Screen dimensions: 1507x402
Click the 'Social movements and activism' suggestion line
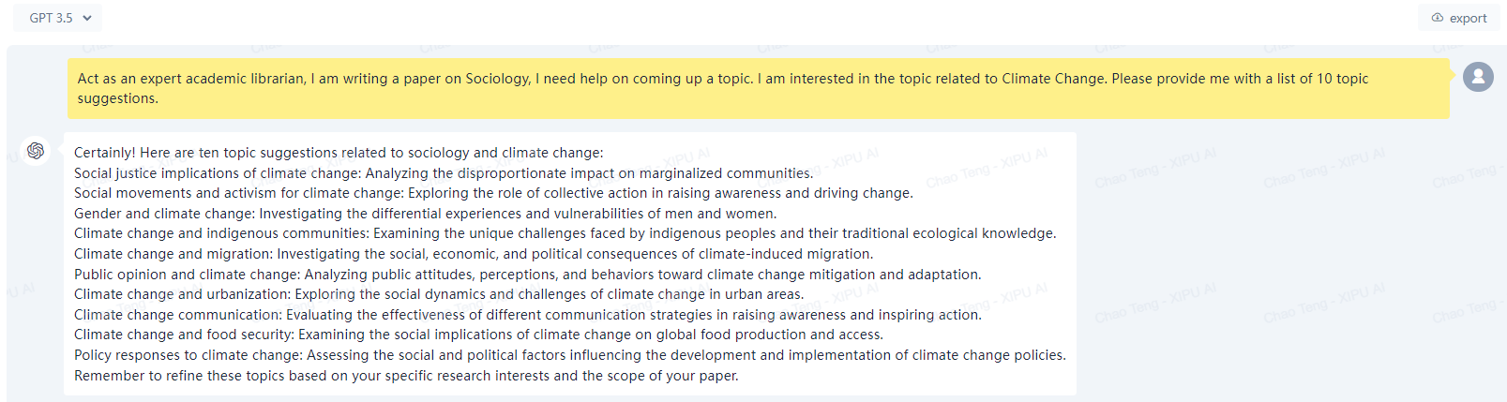point(493,193)
